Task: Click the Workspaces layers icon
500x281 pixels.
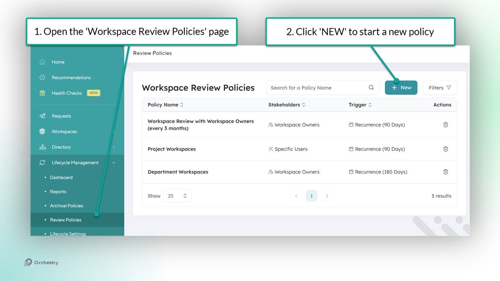Action: [43, 132]
